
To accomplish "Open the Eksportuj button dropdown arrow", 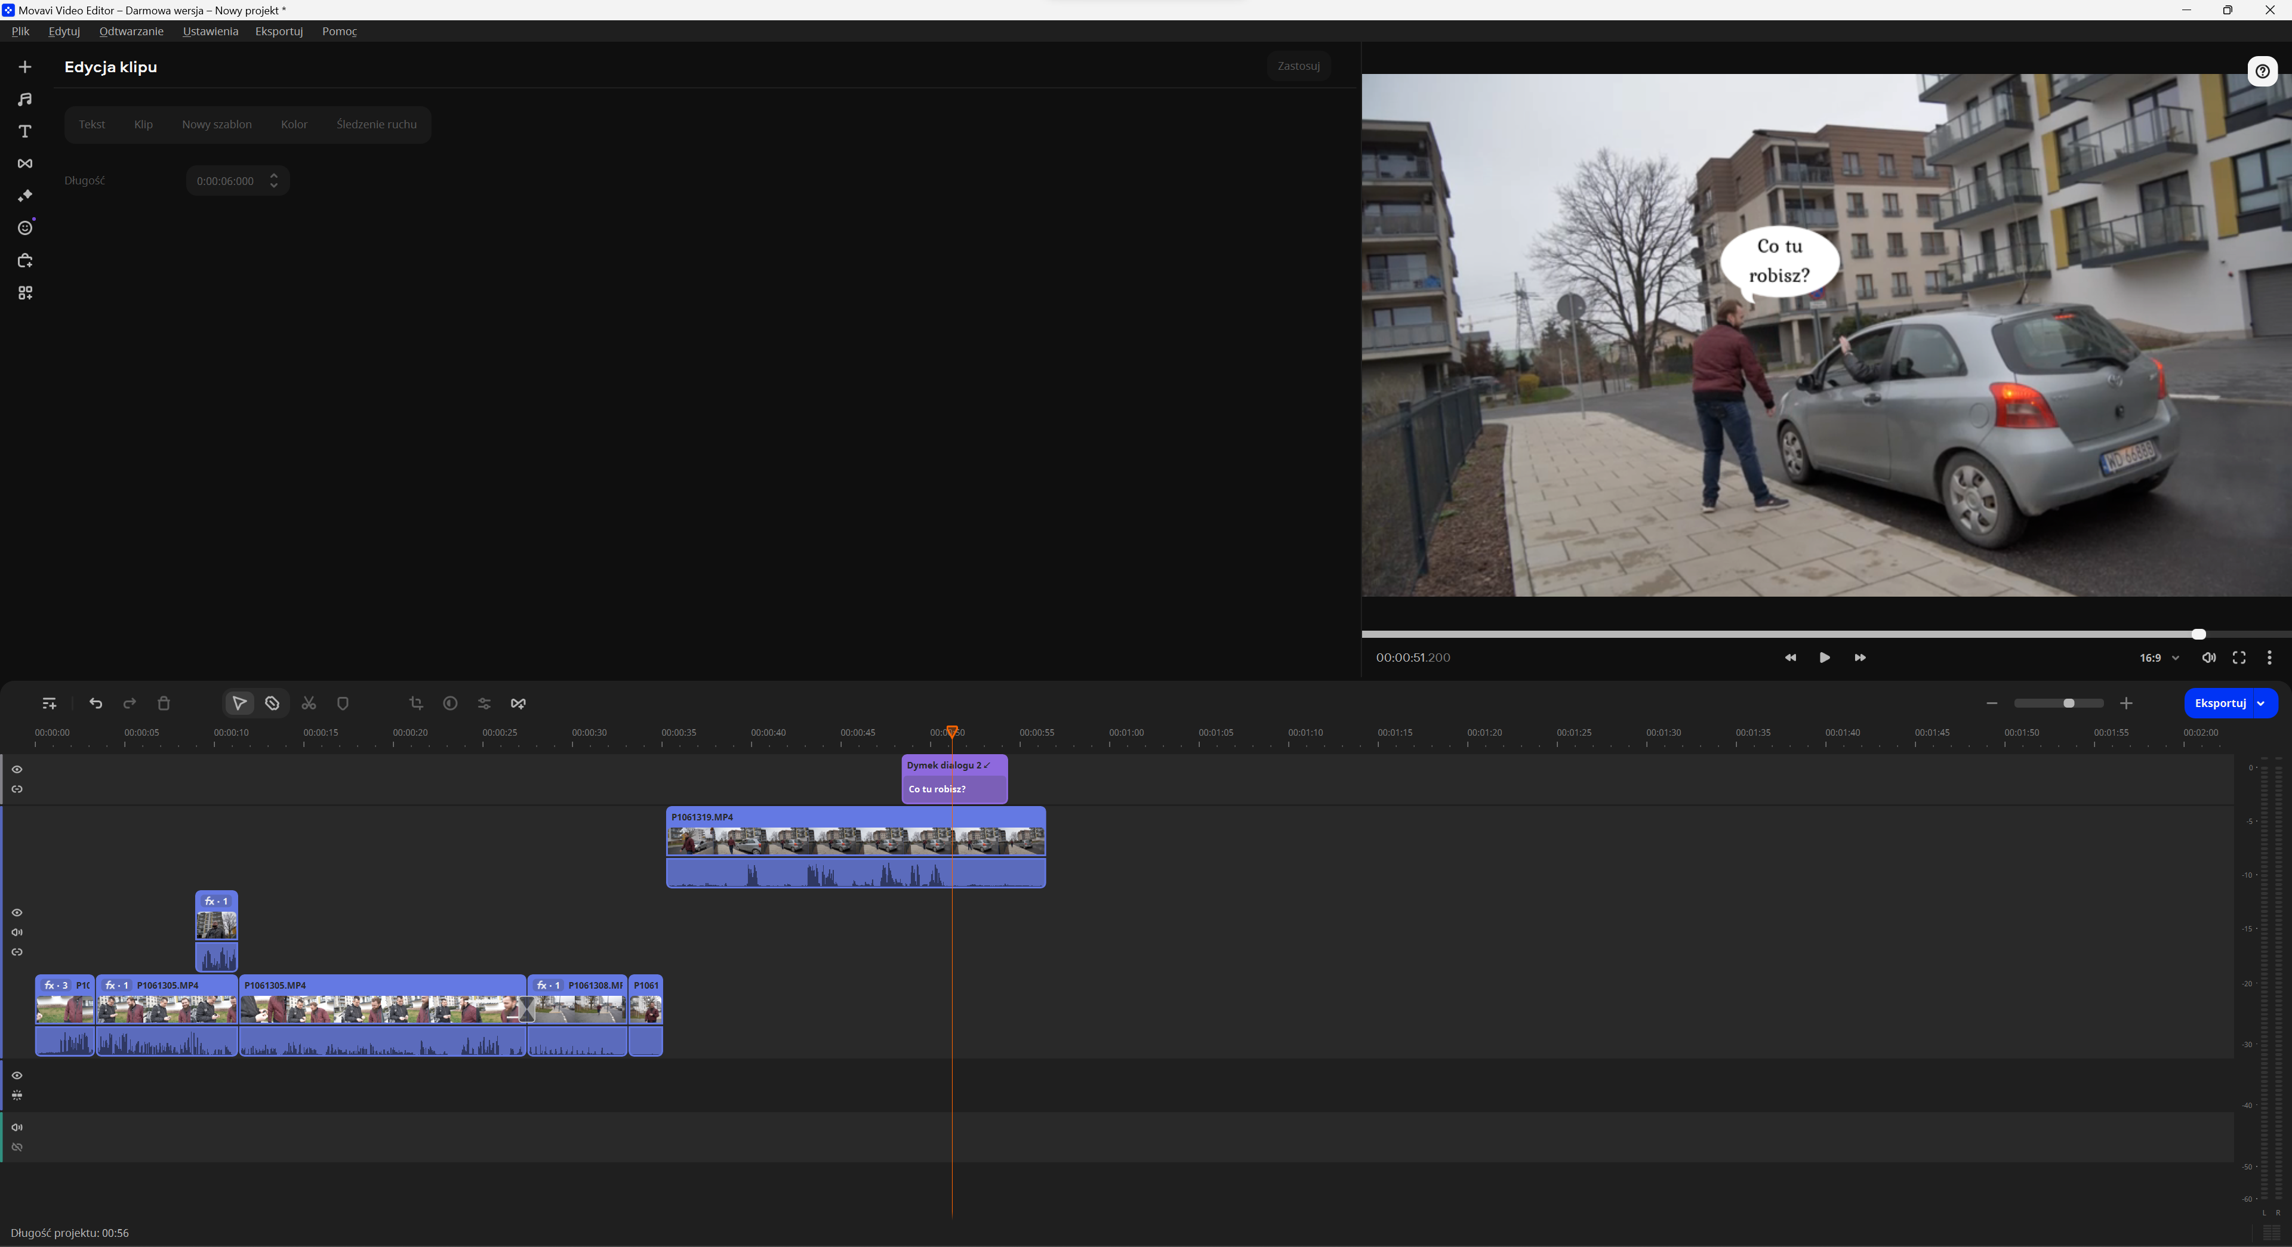I will click(x=2261, y=703).
